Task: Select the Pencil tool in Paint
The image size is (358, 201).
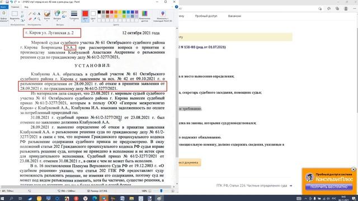Action: [30, 13]
